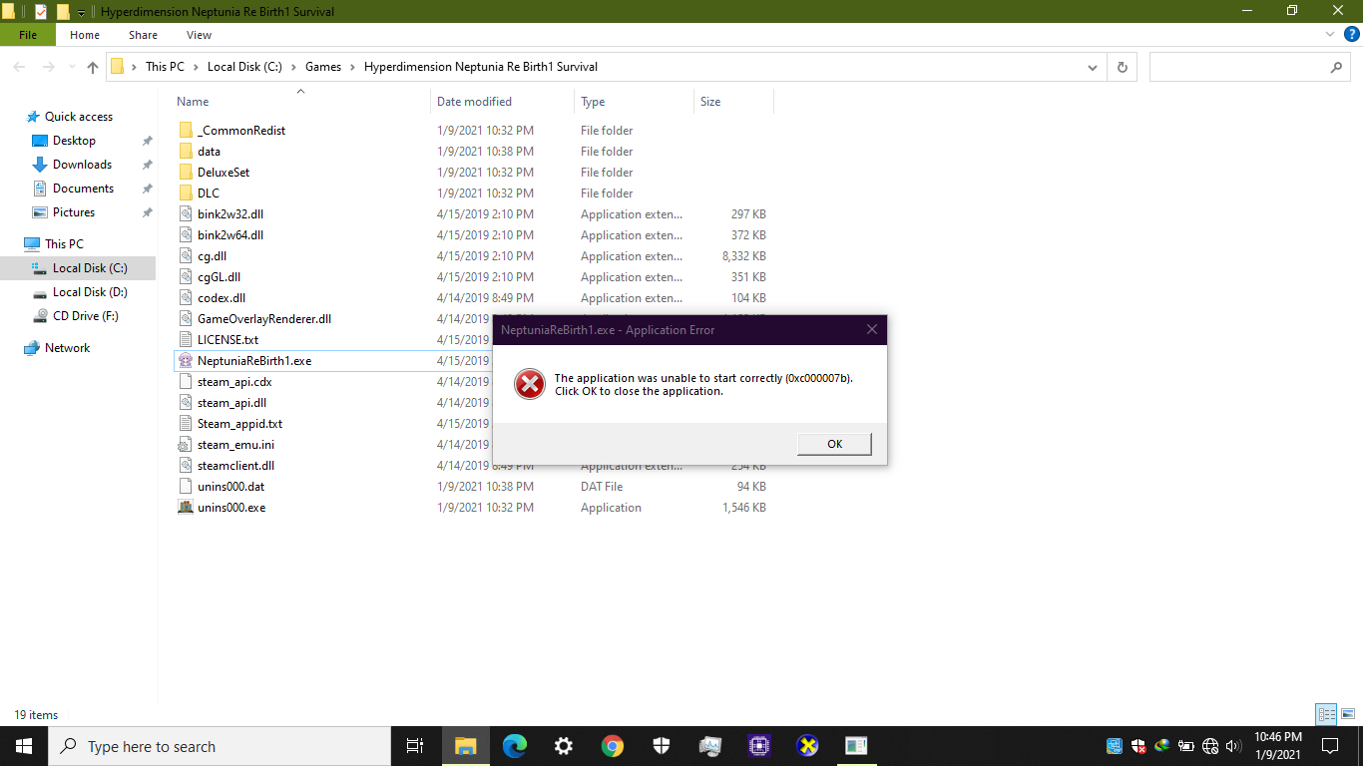The width and height of the screenshot is (1363, 766).
Task: Select the data folder
Action: 209,152
